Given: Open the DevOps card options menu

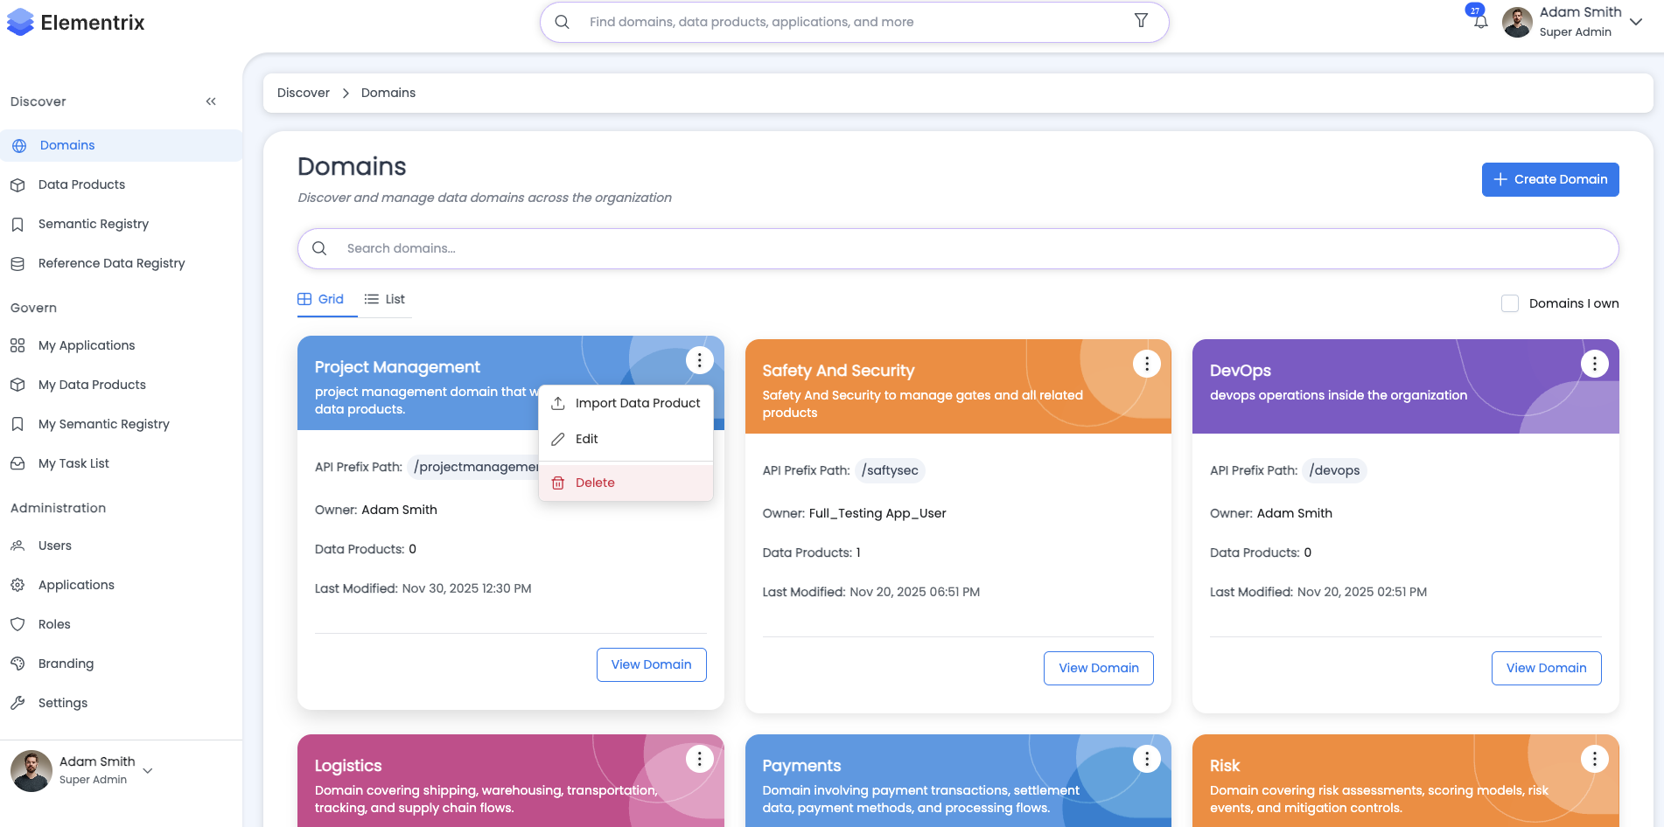Looking at the screenshot, I should tap(1595, 364).
